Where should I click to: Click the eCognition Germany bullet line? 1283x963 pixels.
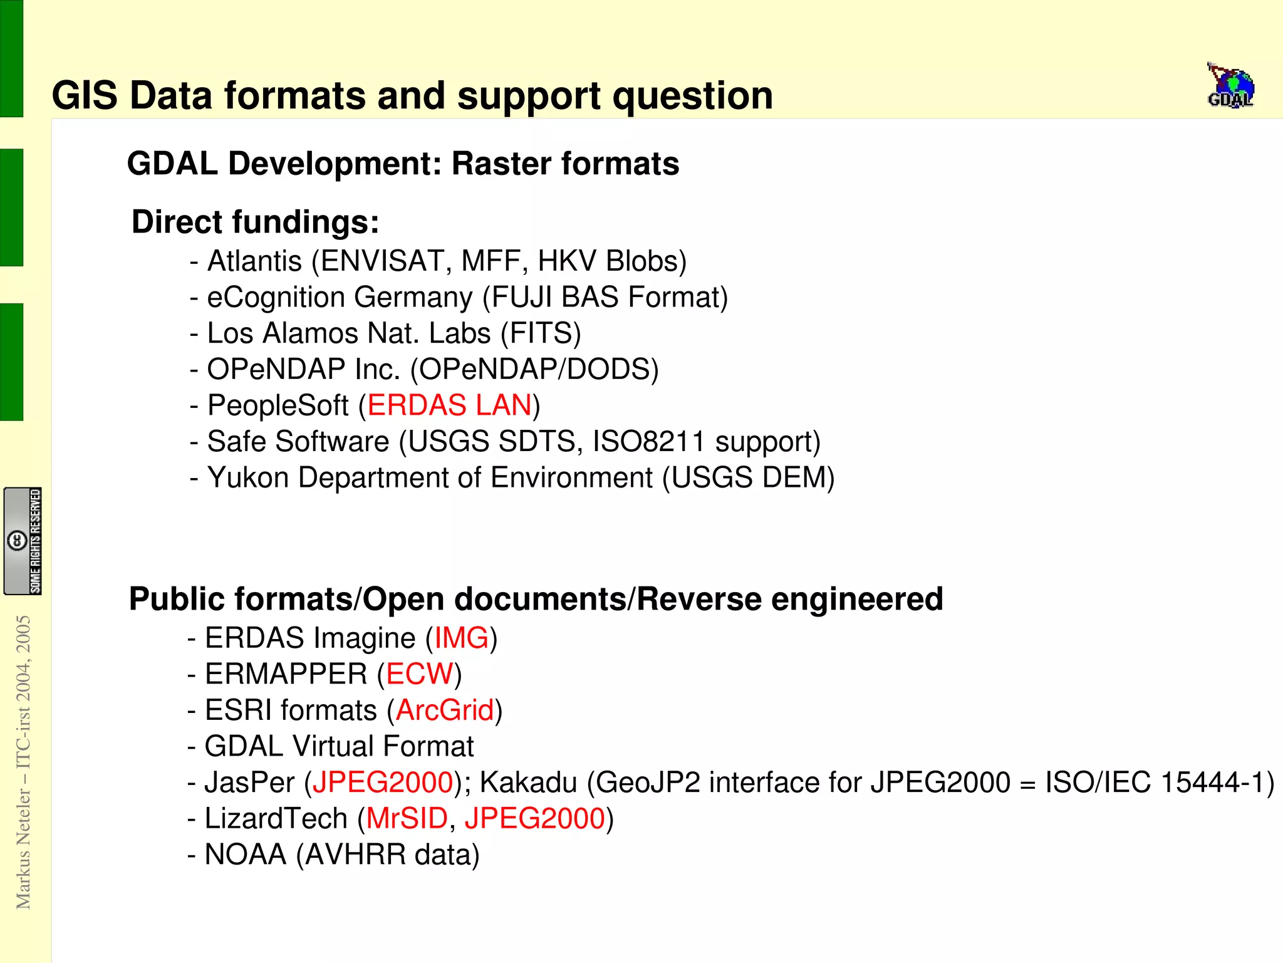(459, 298)
